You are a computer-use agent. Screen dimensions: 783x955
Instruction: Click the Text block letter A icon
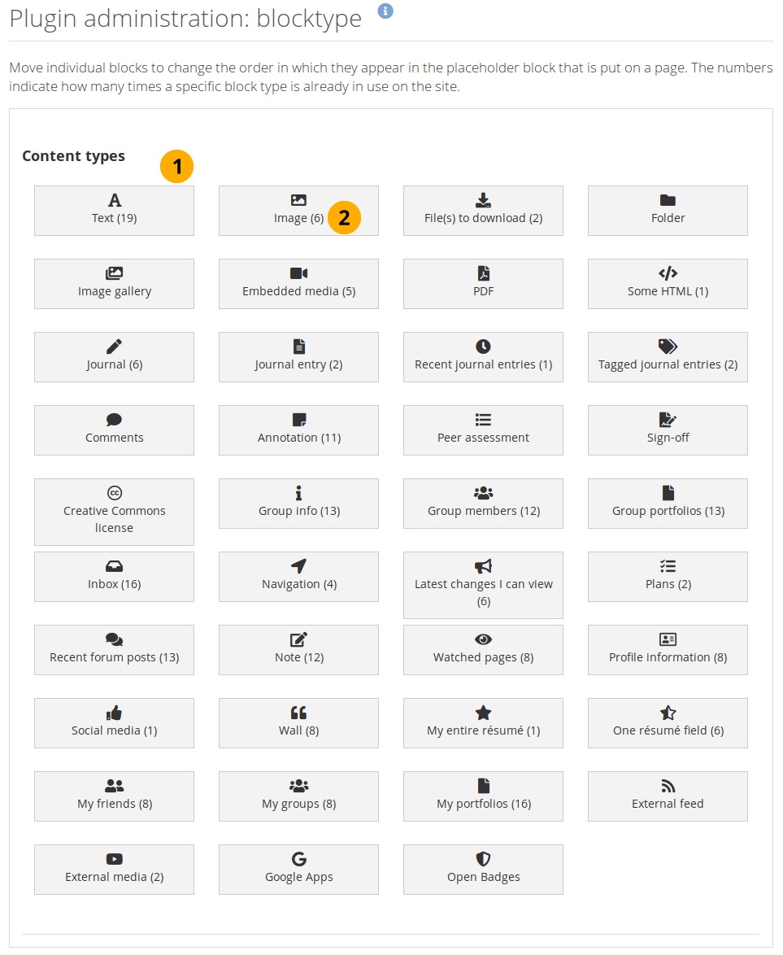(115, 200)
